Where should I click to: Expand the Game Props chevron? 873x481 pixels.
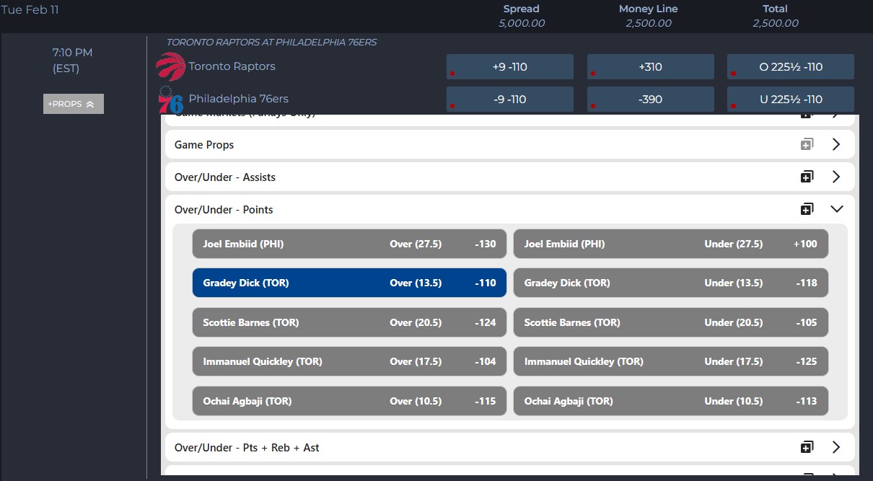tap(836, 144)
